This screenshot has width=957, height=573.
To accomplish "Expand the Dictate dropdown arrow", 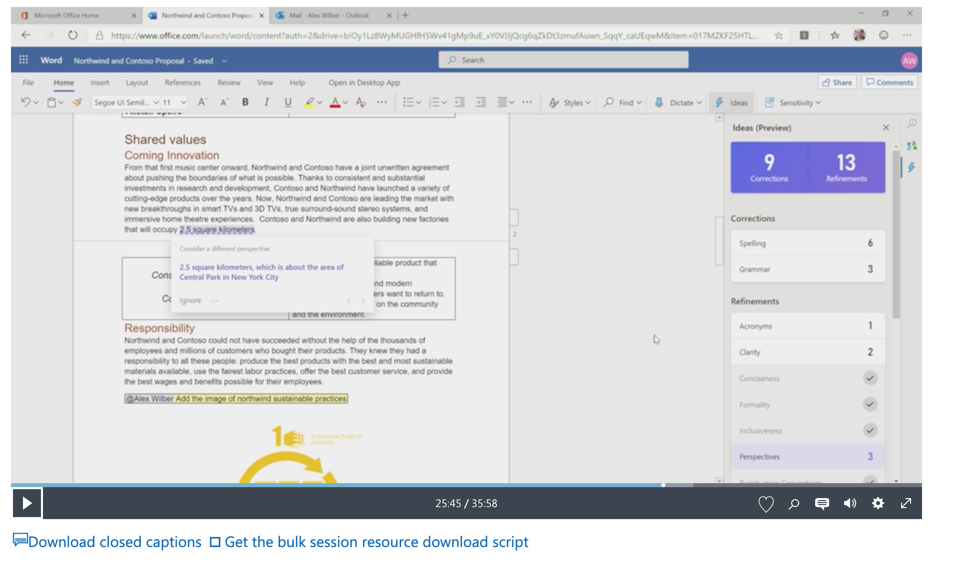I will [699, 102].
